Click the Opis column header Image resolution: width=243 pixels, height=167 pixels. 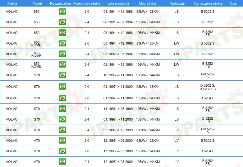coord(233,3)
